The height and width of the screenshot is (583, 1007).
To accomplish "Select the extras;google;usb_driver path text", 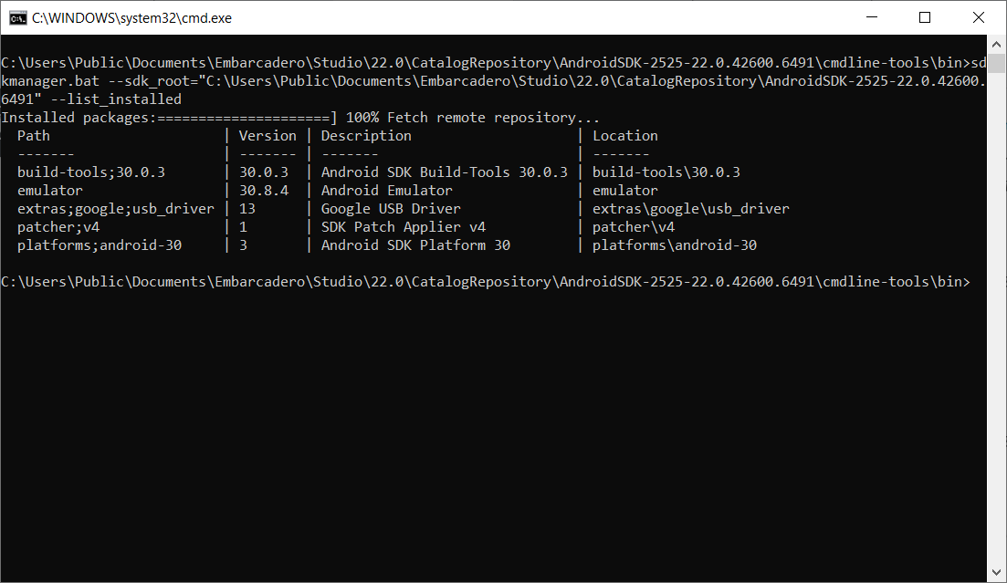I will pyautogui.click(x=116, y=209).
